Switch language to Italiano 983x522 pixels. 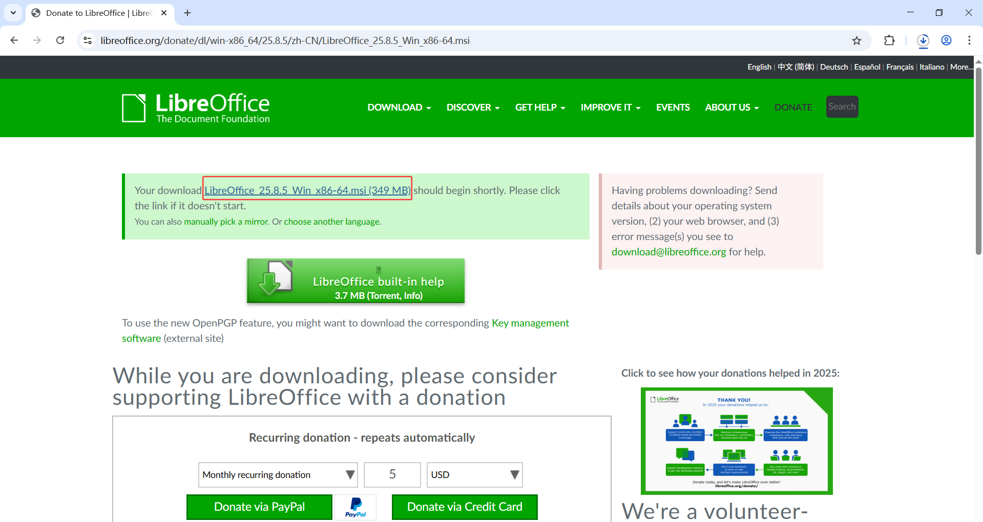[x=932, y=67]
